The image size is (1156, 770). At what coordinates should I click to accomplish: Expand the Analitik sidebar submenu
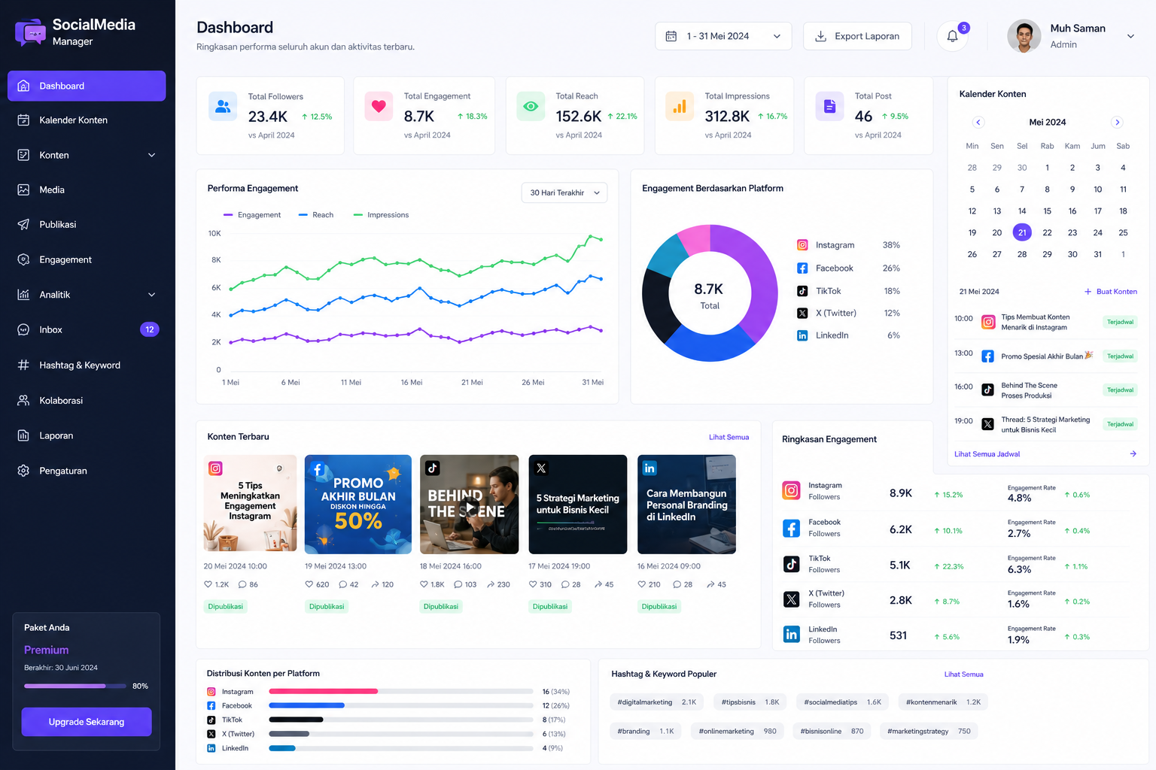click(151, 295)
